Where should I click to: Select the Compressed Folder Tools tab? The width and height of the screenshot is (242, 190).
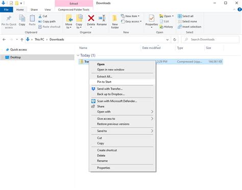tap(74, 10)
